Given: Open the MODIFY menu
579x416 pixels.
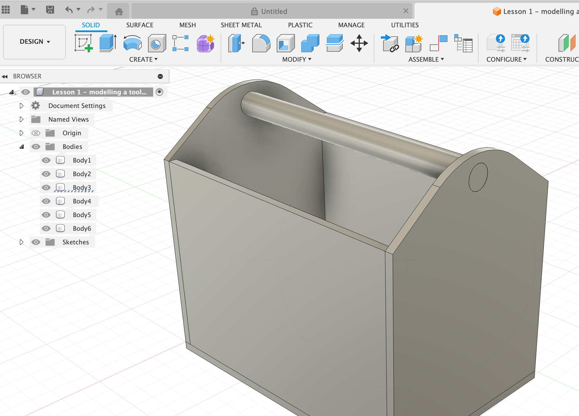Looking at the screenshot, I should tap(297, 59).
